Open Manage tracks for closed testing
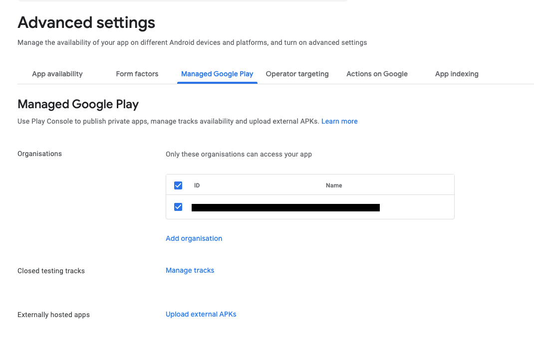This screenshot has width=534, height=348. pyautogui.click(x=190, y=270)
